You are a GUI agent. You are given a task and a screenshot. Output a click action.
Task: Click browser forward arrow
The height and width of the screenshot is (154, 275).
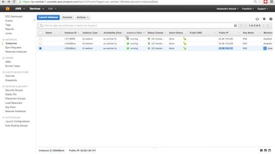tap(9, 2)
